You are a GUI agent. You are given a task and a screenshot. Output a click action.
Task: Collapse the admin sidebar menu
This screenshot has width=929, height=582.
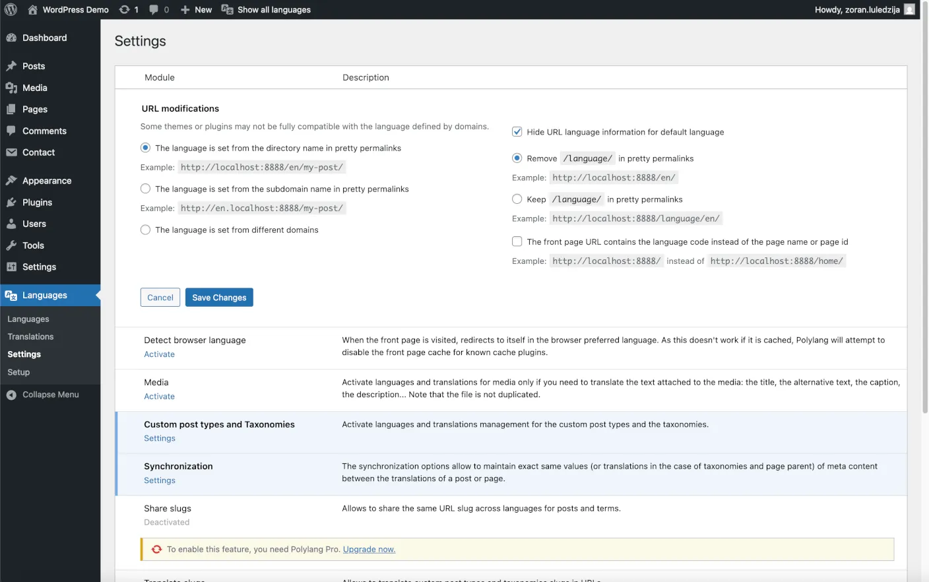(x=44, y=395)
